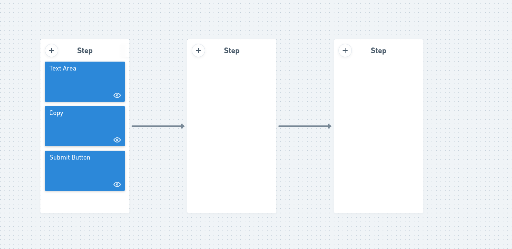The height and width of the screenshot is (249, 512).
Task: Select the Copy component card
Action: pos(85,128)
